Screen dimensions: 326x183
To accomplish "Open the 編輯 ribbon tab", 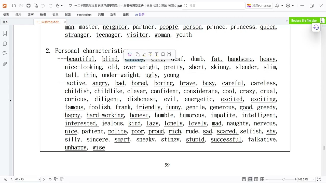I will (x=126, y=14).
